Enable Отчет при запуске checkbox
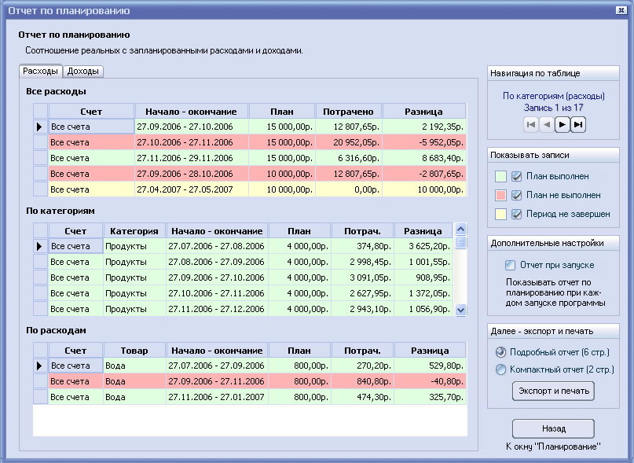This screenshot has width=634, height=463. point(511,265)
